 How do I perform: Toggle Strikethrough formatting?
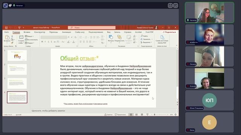(x=55, y=42)
